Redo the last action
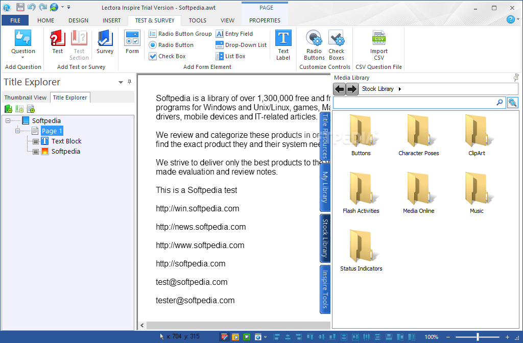 coord(43,7)
